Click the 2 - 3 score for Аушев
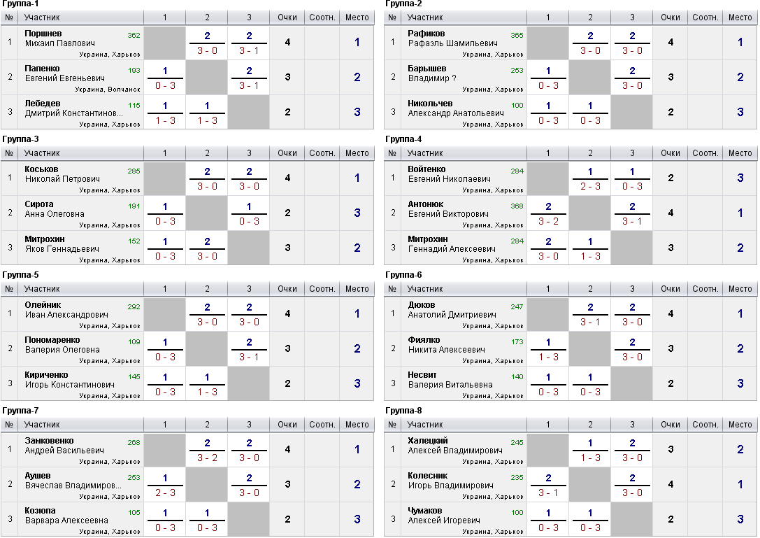The image size is (760, 538). 165,493
